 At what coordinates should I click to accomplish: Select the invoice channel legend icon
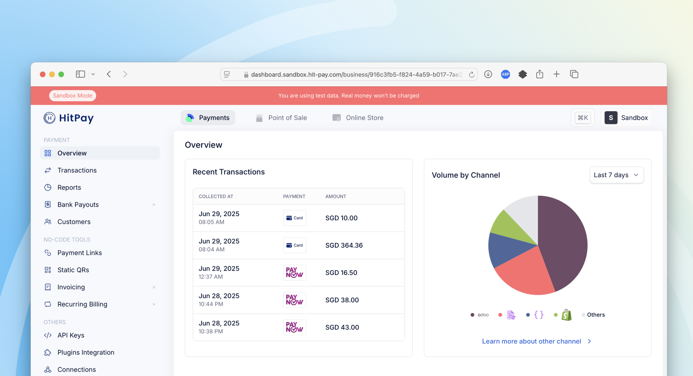click(511, 315)
